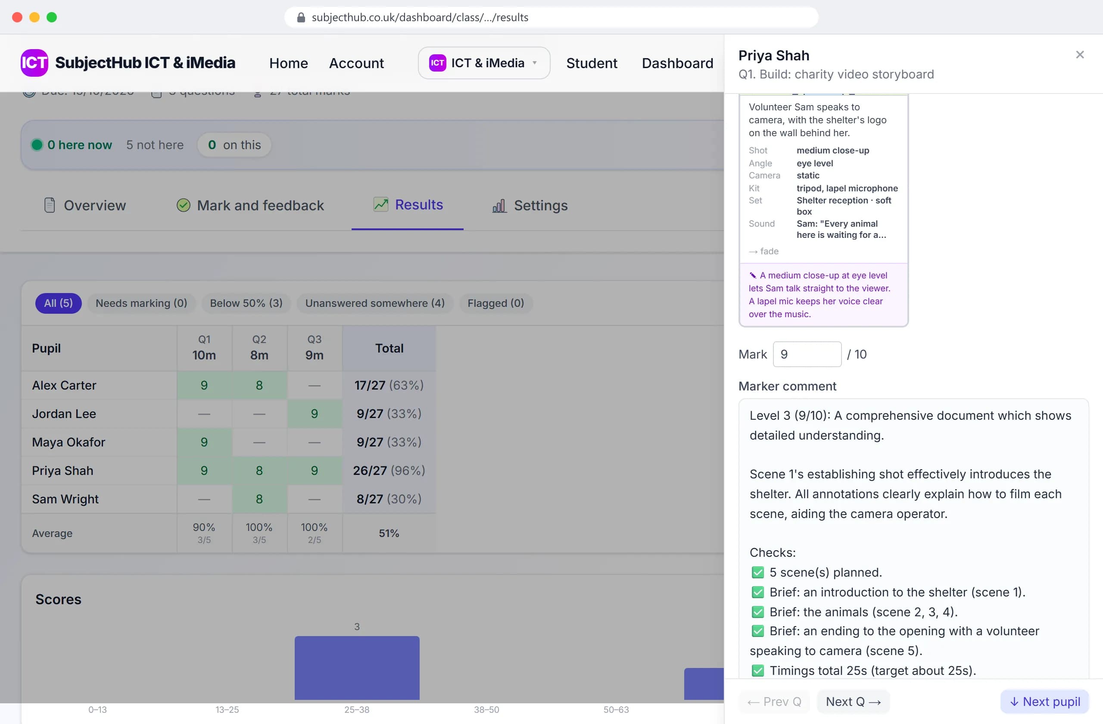Open the Dashboard nav link
This screenshot has height=724, width=1103.
[677, 62]
